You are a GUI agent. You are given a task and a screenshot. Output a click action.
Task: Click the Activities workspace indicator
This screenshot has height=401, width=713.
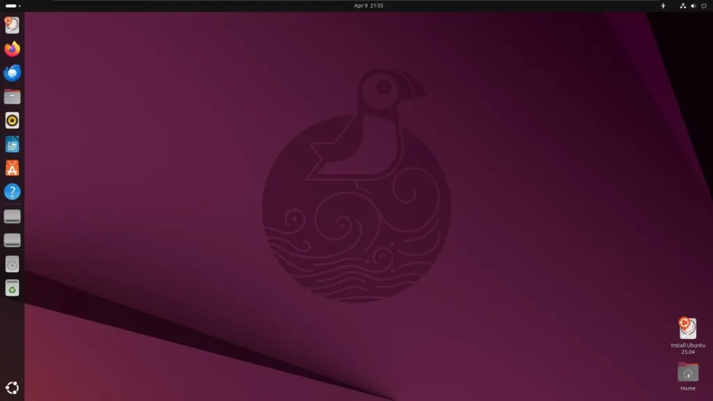click(x=13, y=6)
